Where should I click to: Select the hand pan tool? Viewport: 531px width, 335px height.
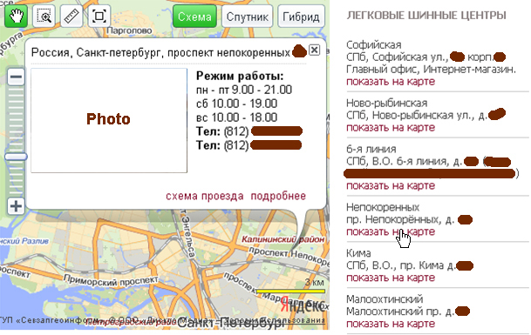(x=16, y=16)
